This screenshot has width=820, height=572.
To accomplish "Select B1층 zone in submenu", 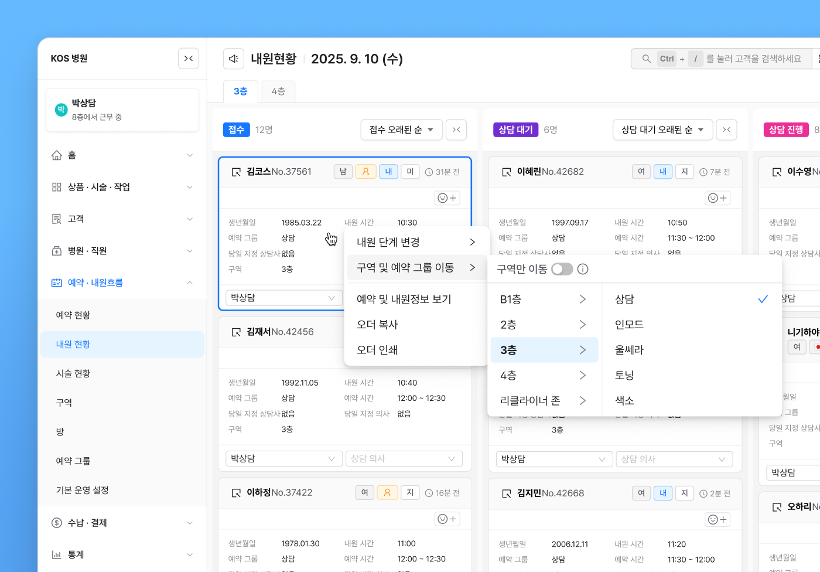I will click(x=544, y=299).
